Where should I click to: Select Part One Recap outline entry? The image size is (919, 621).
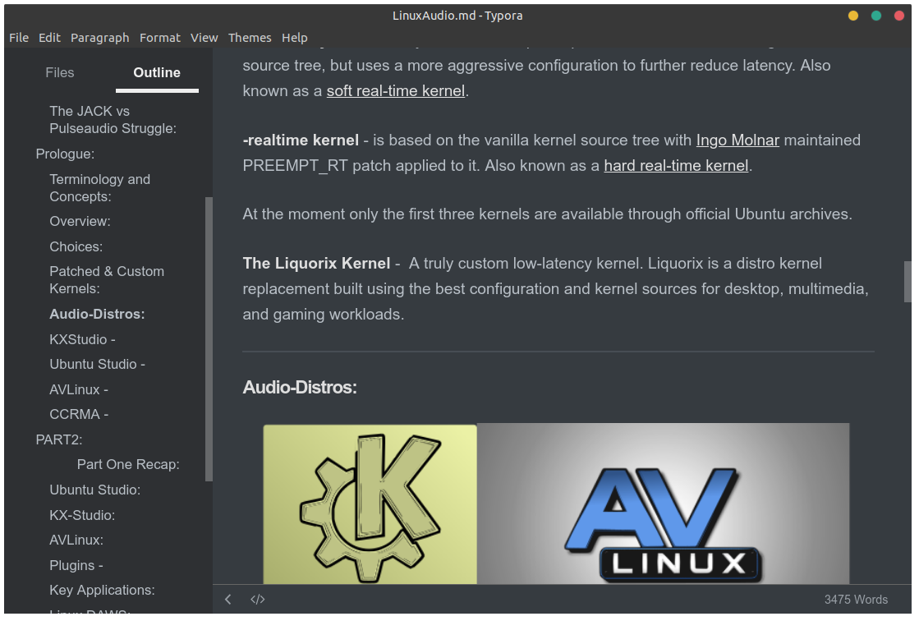coord(128,465)
